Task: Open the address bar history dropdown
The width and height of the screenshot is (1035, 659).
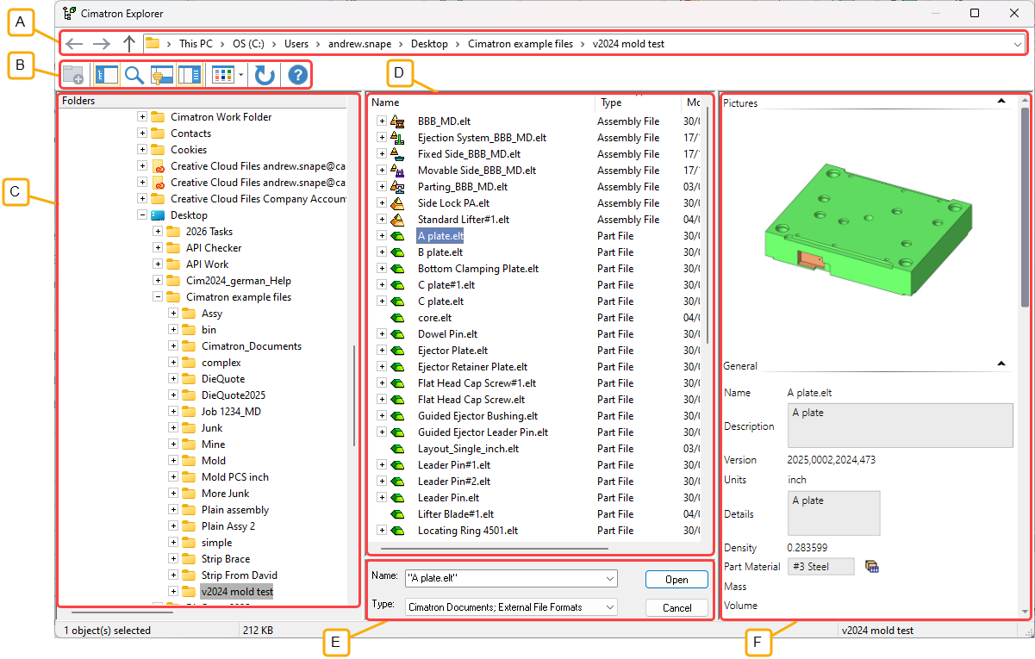Action: click(x=1018, y=44)
